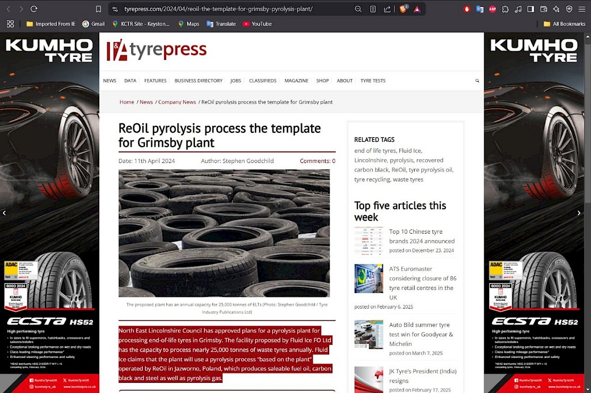This screenshot has height=393, width=591.
Task: Reload the page with the refresh icon
Action: [x=34, y=8]
